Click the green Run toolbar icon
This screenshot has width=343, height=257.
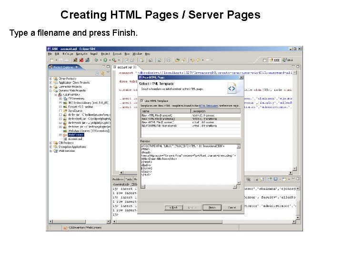tap(105, 60)
